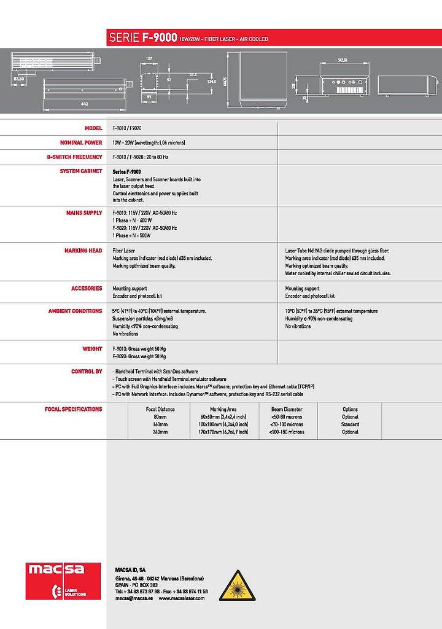Click the 'Standard' option cell
The width and height of the screenshot is (442, 629).
(x=350, y=424)
